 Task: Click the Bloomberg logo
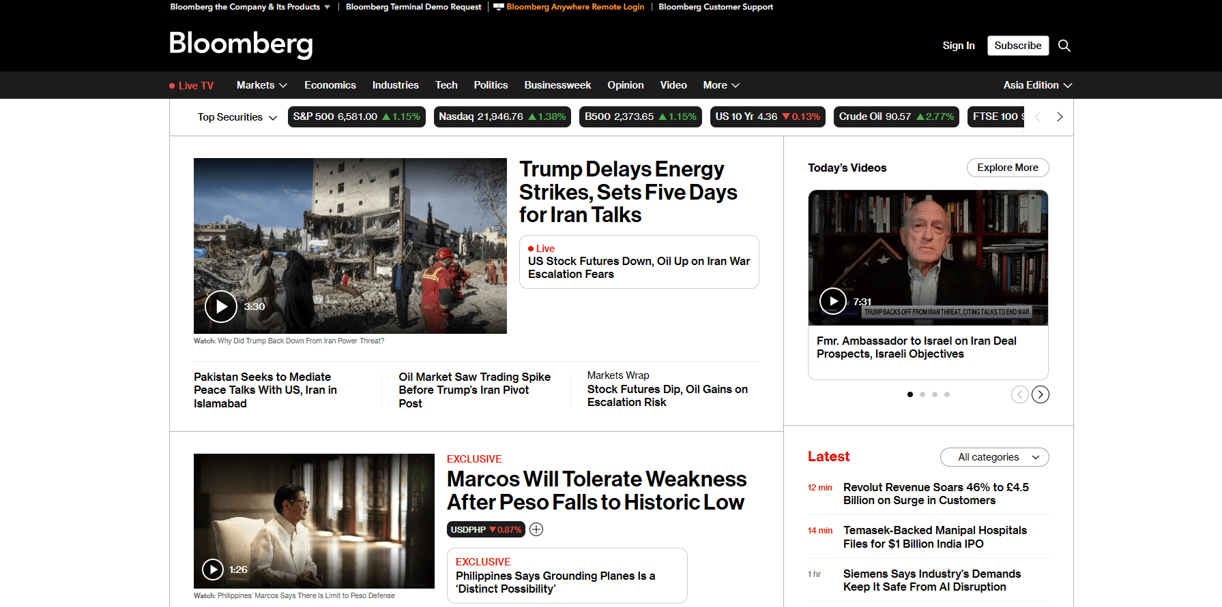coord(241,44)
